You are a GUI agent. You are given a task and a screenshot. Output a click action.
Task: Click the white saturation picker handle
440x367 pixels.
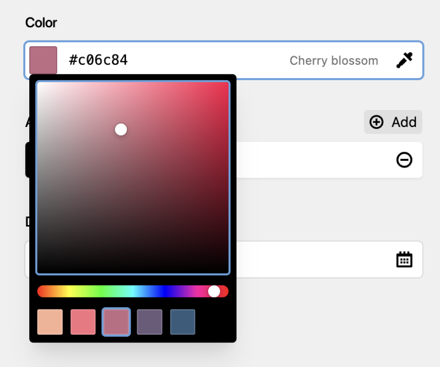pyautogui.click(x=121, y=130)
